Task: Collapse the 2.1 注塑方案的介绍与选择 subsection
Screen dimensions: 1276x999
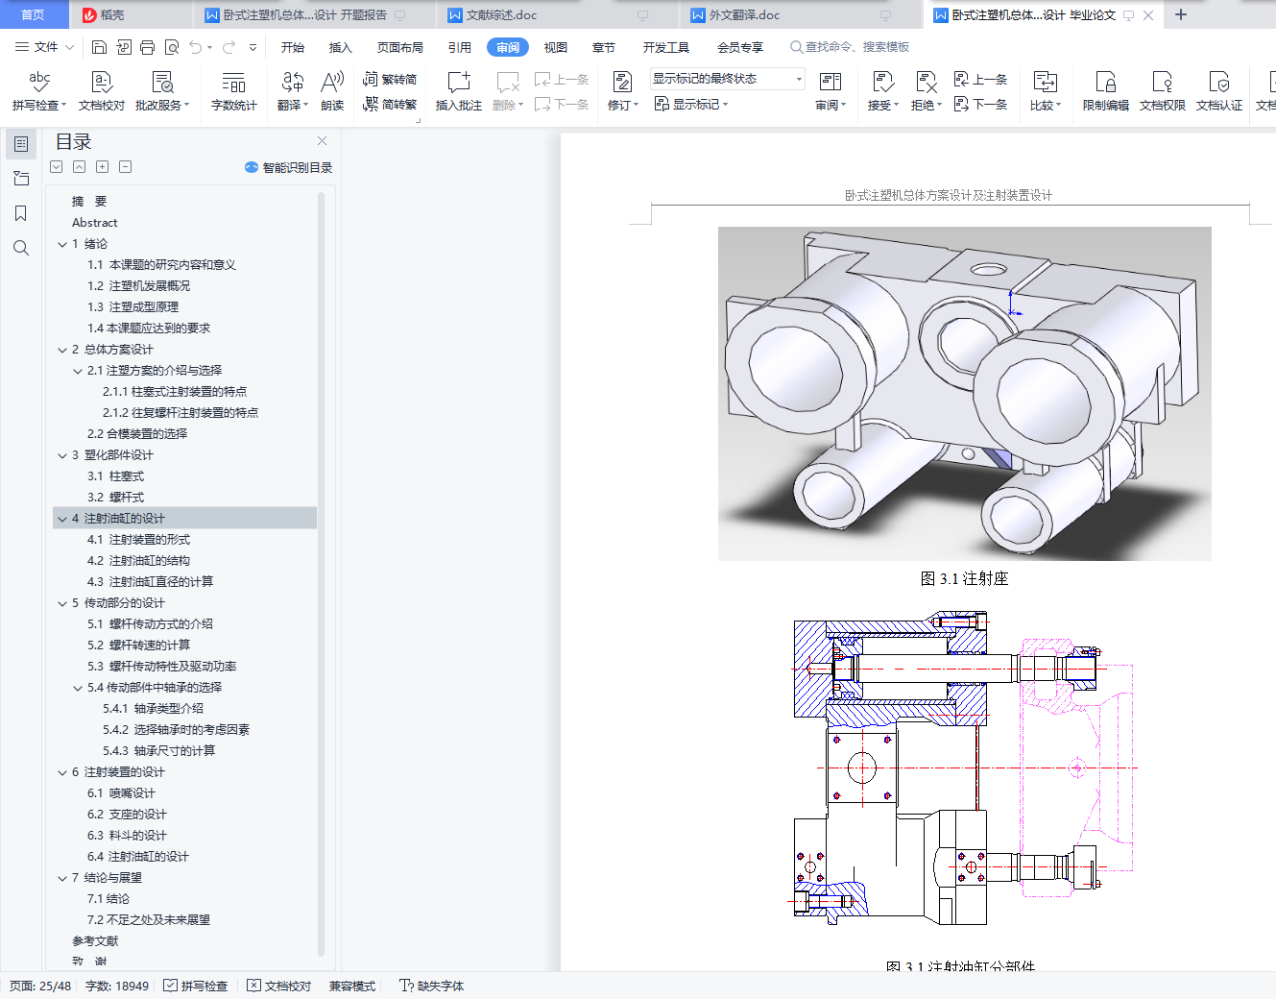Action: (78, 371)
